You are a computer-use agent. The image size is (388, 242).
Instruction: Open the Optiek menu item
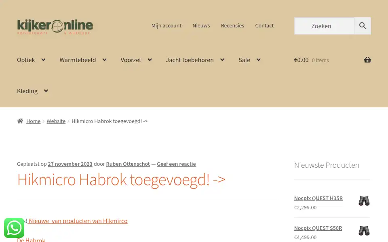click(x=26, y=60)
